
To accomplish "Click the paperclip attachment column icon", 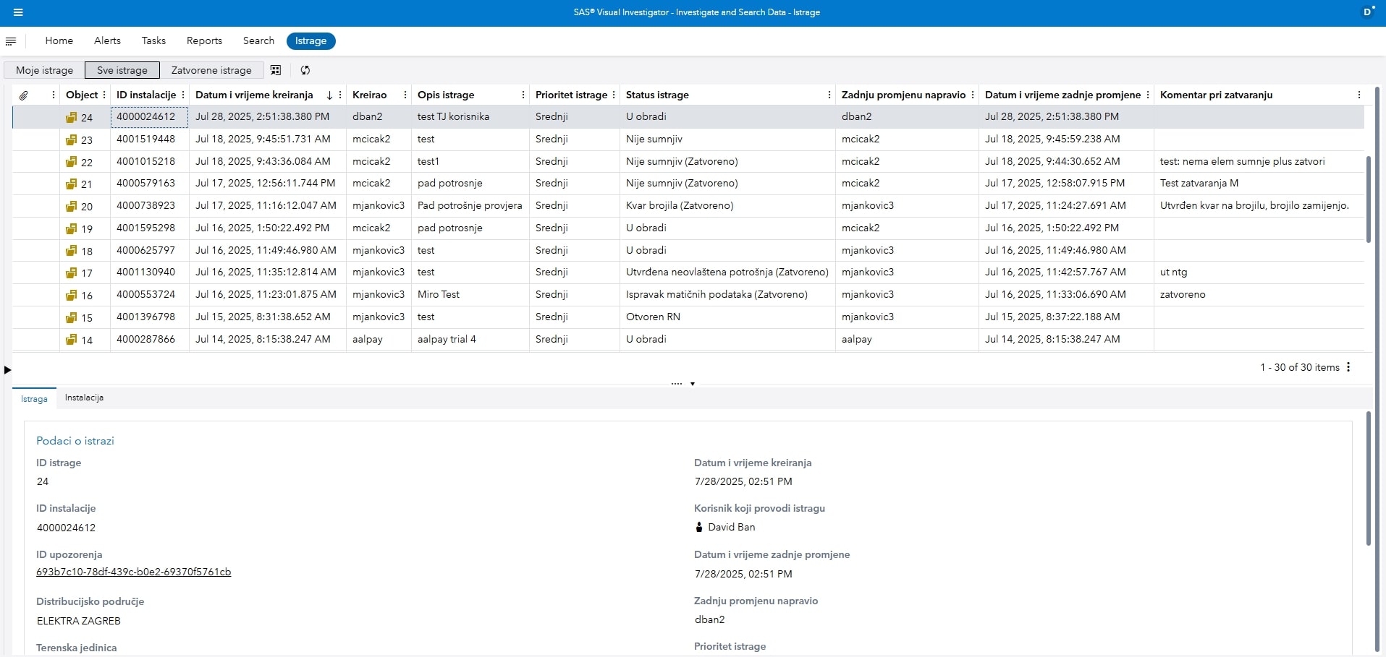I will (24, 95).
